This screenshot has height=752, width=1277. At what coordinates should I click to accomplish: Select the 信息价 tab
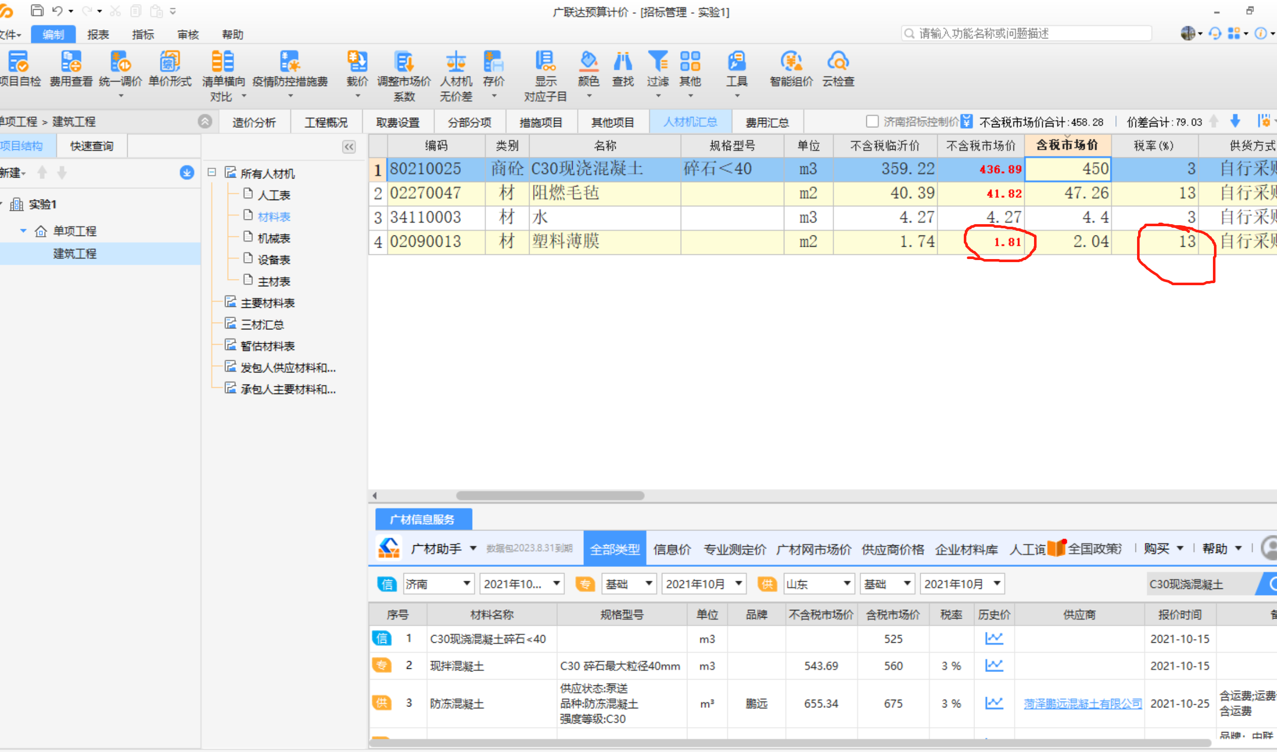point(672,549)
